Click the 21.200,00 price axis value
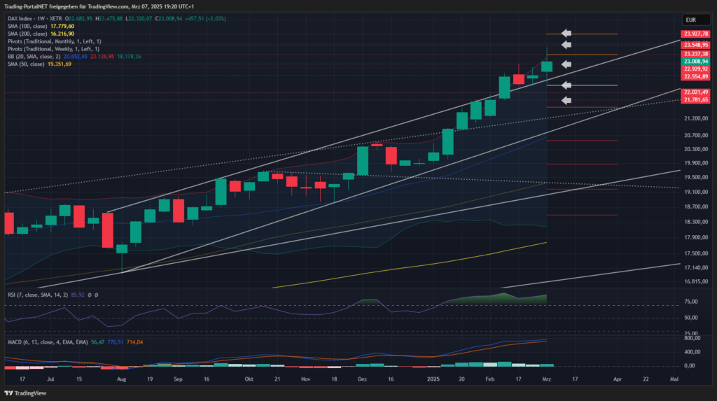Image resolution: width=717 pixels, height=401 pixels. [696, 118]
